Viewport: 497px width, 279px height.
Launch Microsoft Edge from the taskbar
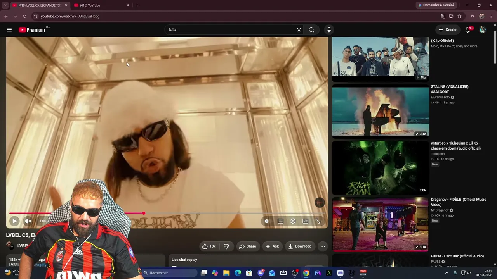point(238,273)
